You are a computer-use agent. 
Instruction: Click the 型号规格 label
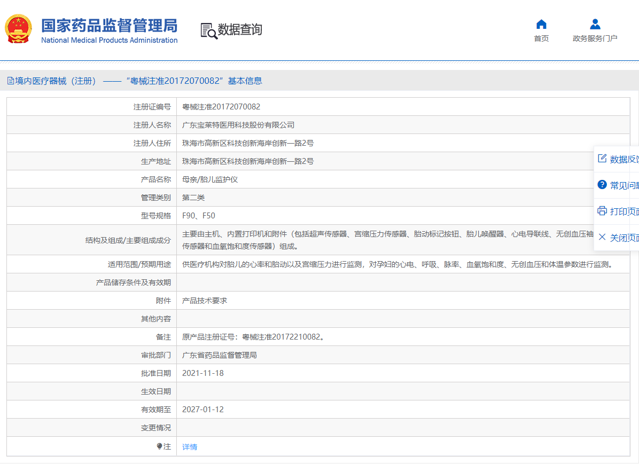(x=155, y=216)
